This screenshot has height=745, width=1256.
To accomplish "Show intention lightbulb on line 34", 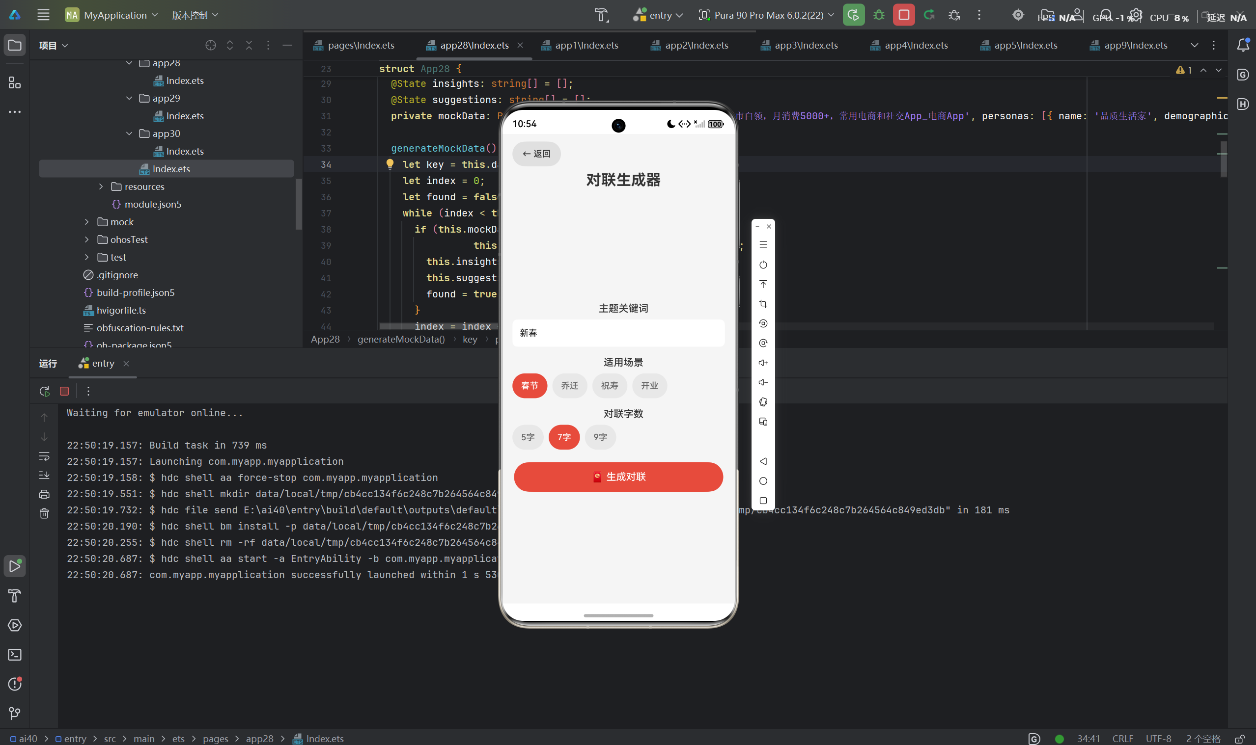I will pos(390,164).
